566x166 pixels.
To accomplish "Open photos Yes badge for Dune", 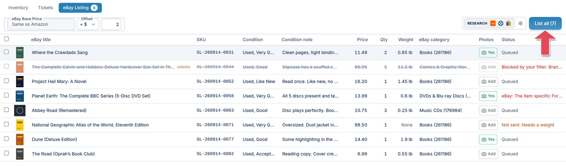I will point(488,140).
